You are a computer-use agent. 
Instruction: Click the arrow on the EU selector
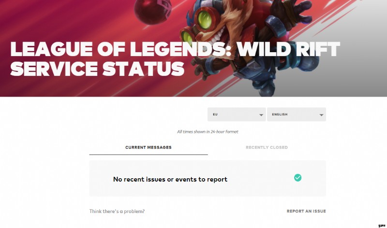pyautogui.click(x=261, y=115)
